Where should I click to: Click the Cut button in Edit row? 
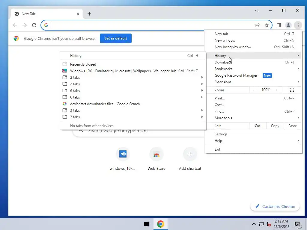click(x=258, y=126)
